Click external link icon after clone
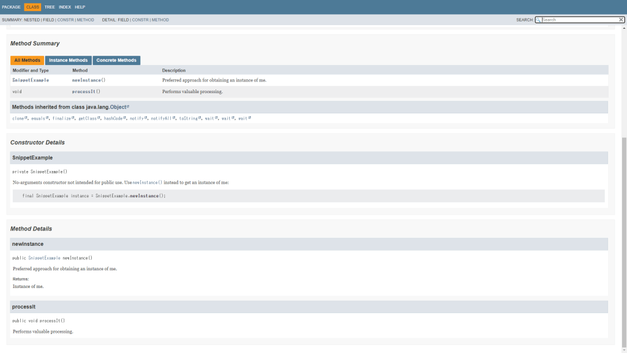Screen dimensions: 627x353 click(x=26, y=118)
